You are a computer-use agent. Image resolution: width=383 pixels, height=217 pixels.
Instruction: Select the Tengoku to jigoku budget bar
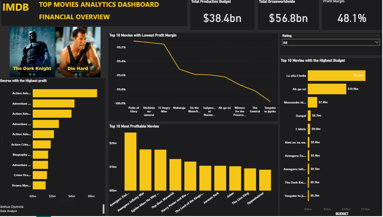[309, 196]
